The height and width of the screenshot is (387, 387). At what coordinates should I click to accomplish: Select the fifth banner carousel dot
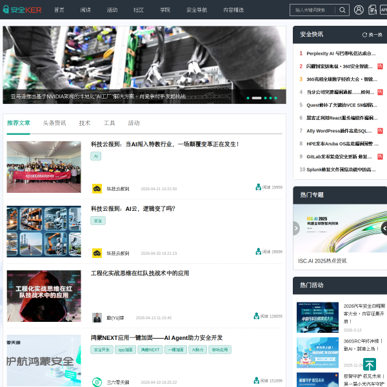coord(275,98)
